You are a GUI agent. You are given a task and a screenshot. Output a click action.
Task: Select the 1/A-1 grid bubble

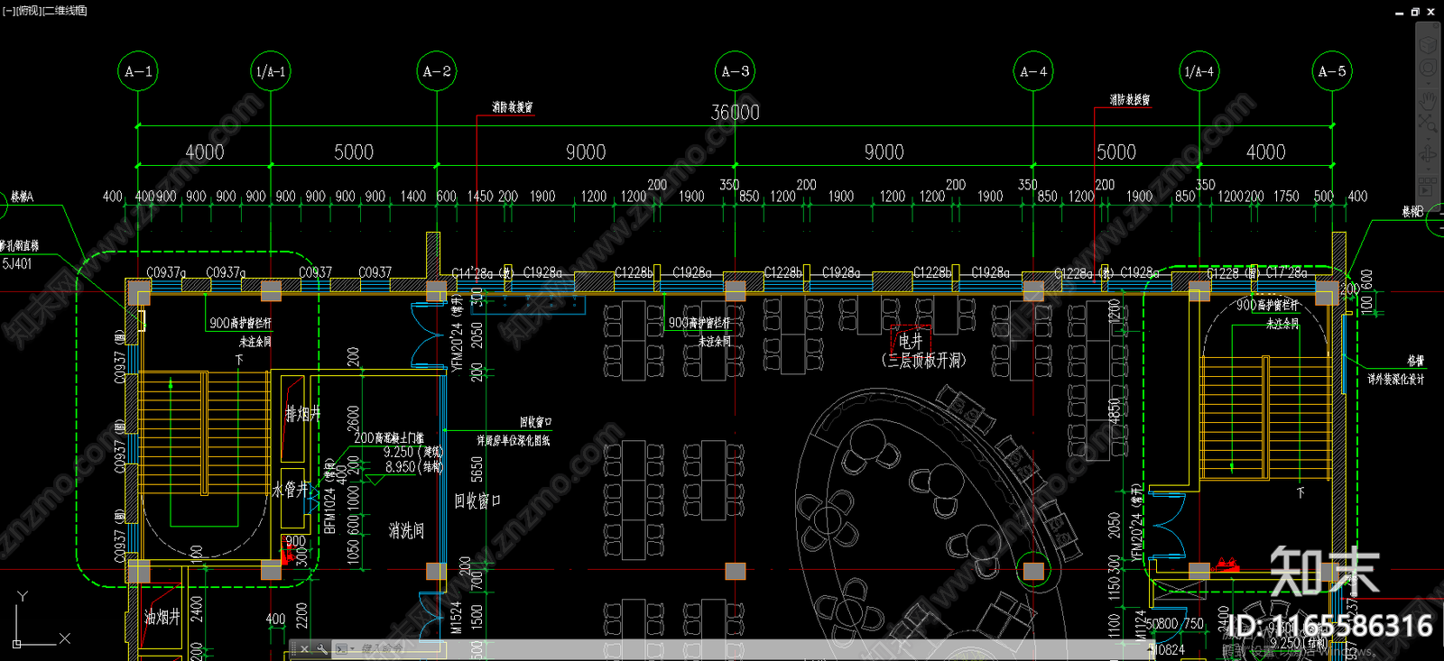tap(271, 71)
